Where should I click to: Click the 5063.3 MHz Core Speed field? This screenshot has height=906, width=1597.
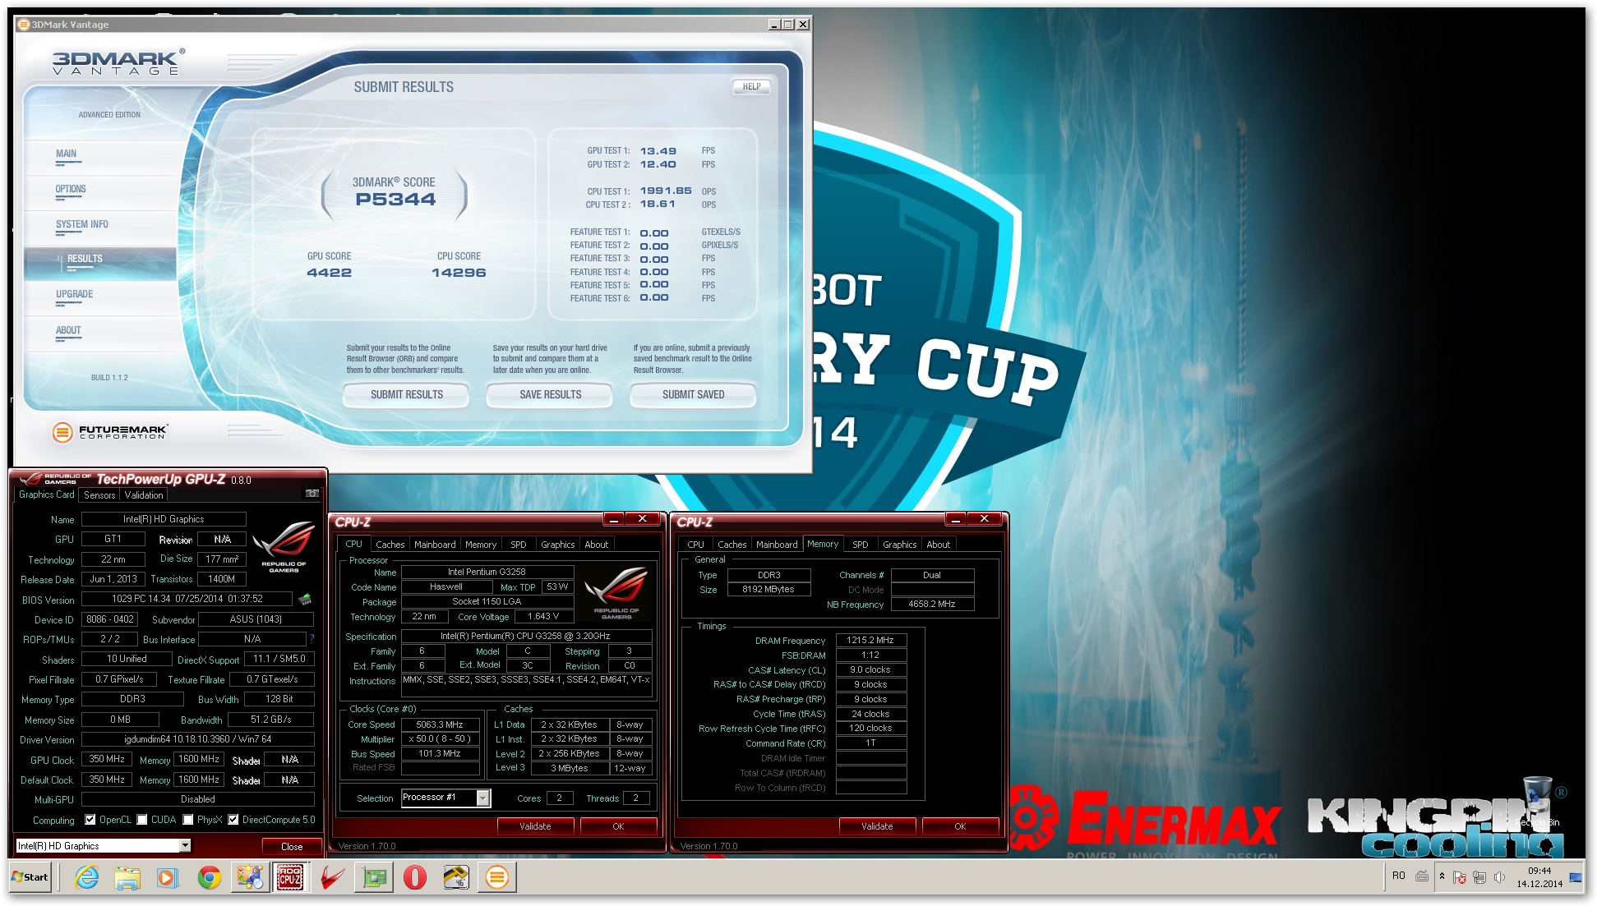tap(440, 724)
